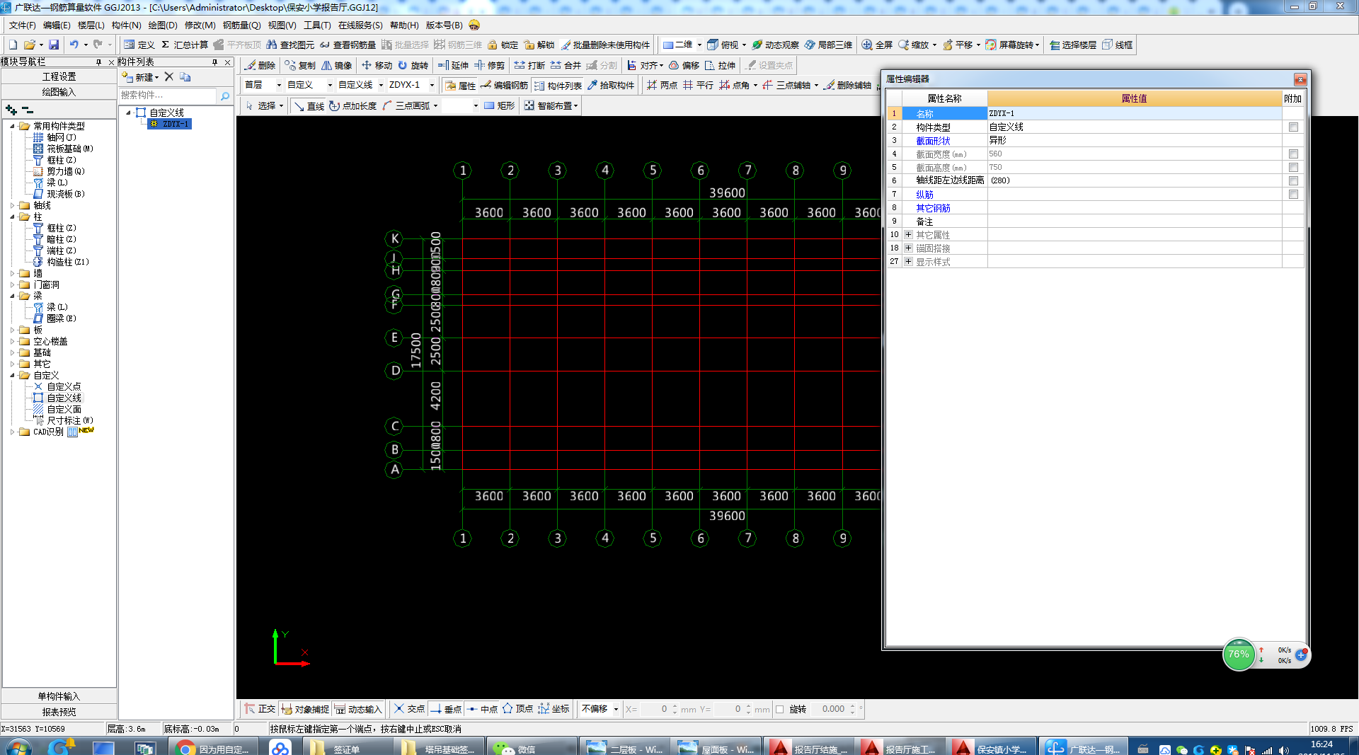Screen dimensions: 1359x755
Task: Click the 搜索构件 search field
Action: coord(168,96)
